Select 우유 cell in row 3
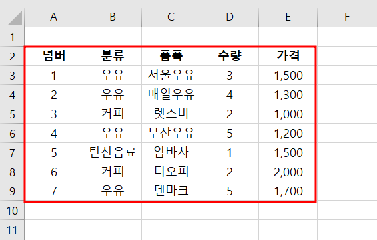The width and height of the screenshot is (377, 240). point(113,75)
